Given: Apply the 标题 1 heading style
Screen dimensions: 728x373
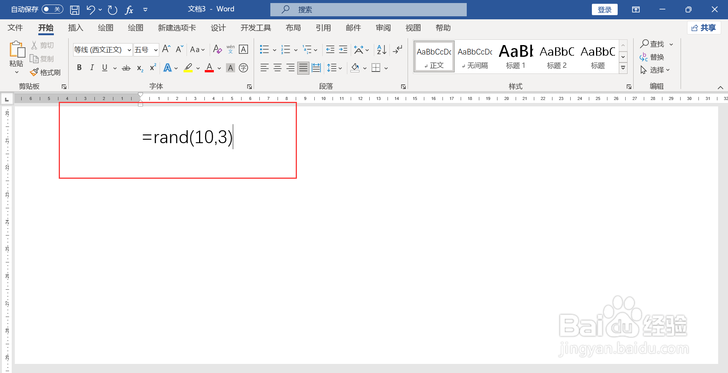Looking at the screenshot, I should tap(516, 56).
